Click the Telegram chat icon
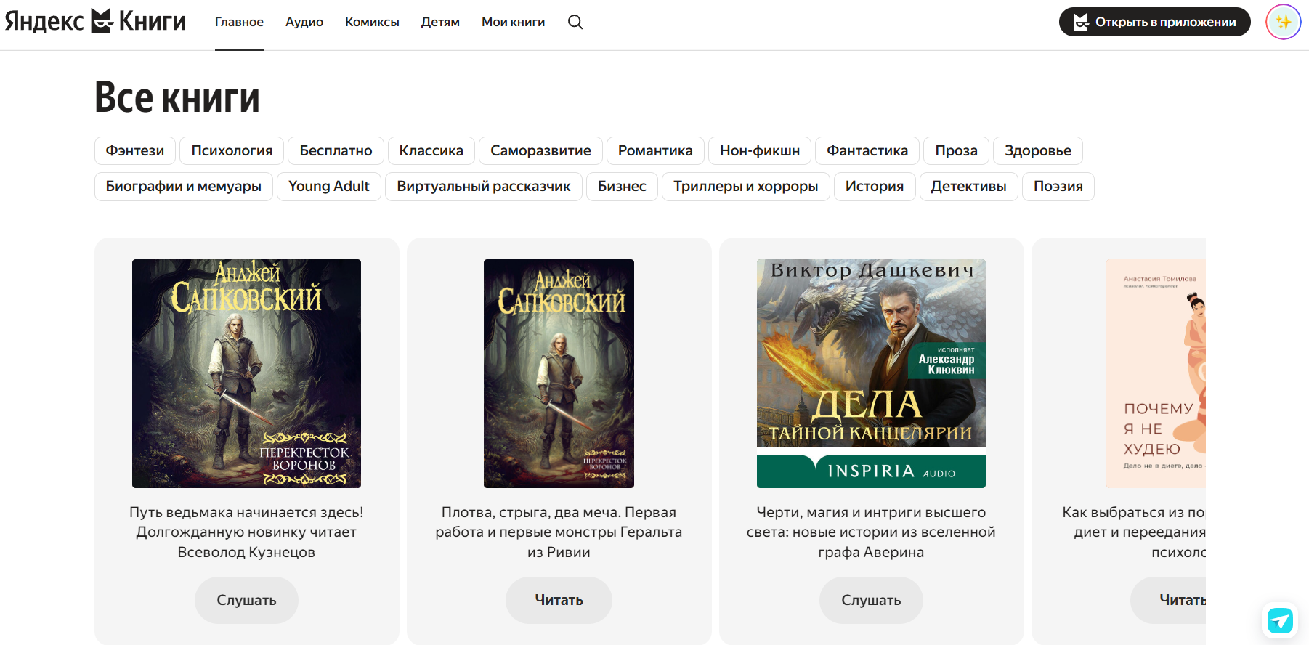Viewport: 1309px width, 645px height. point(1279,620)
